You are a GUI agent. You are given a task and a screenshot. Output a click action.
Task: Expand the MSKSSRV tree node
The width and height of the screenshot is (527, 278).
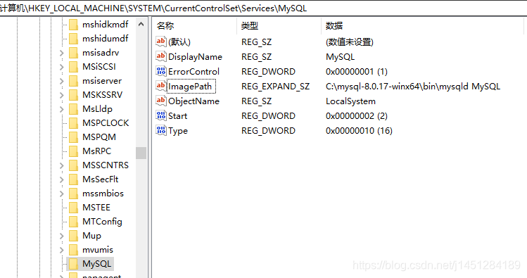pos(61,96)
